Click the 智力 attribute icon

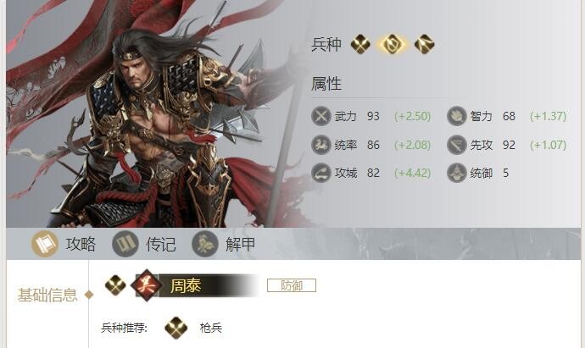coord(457,116)
